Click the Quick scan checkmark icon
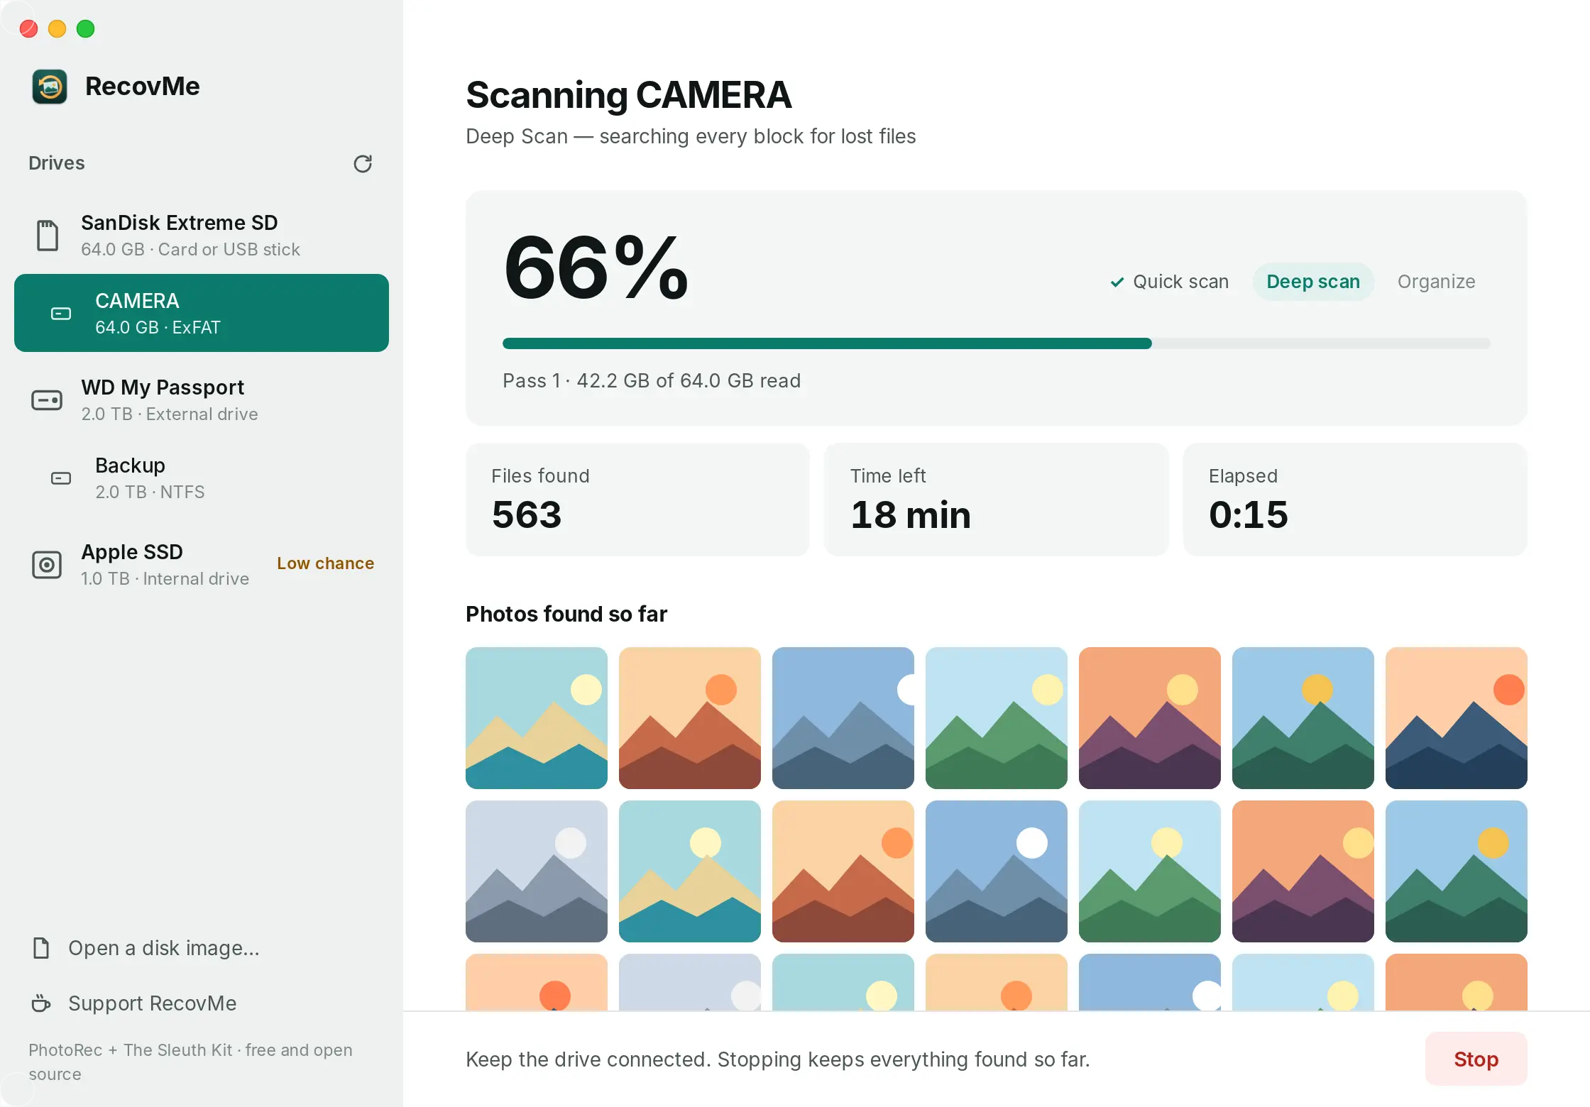The height and width of the screenshot is (1107, 1590). tap(1117, 282)
